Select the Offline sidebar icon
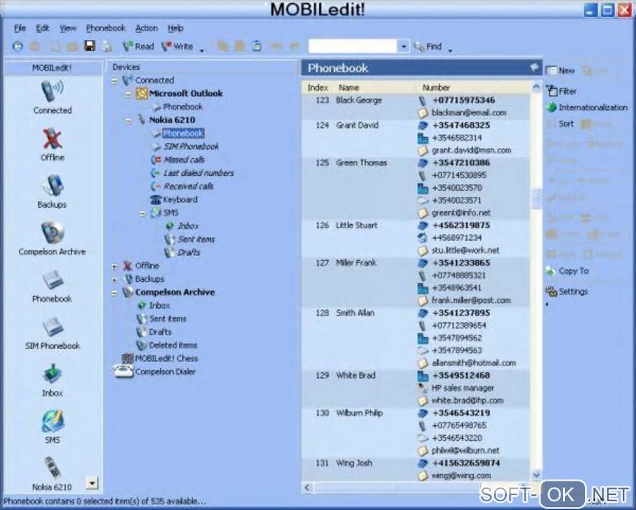This screenshot has width=636, height=510. coord(52,145)
